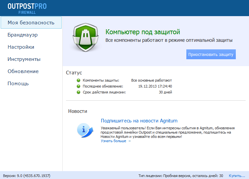Click the 30 дней license value
249x179 pixels.
pyautogui.click(x=165, y=92)
